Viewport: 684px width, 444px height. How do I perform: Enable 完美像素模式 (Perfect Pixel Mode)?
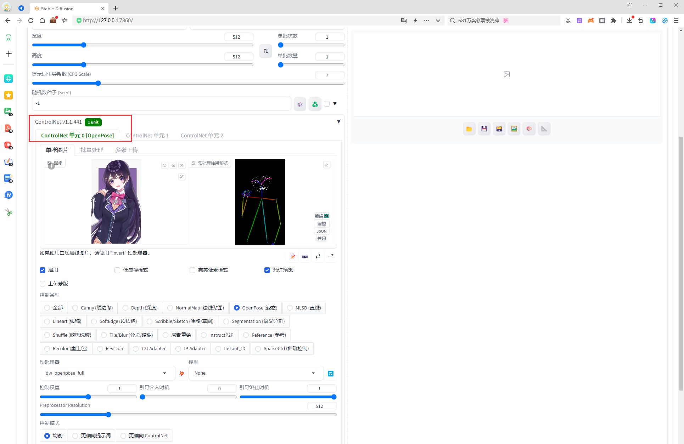(192, 270)
